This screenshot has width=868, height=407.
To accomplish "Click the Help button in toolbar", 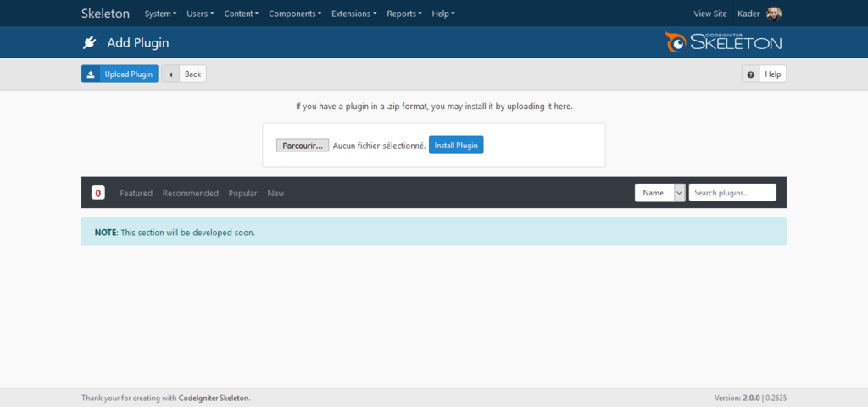I will [x=764, y=74].
